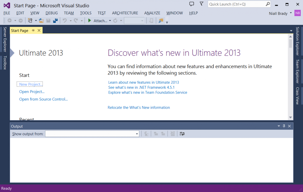Open the Refresh dropdown arrow
The image size is (303, 192).
tap(121, 21)
